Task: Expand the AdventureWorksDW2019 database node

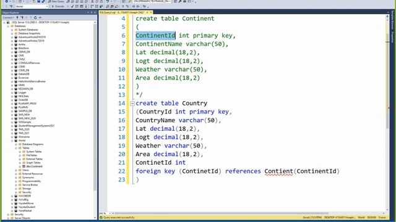Action: (12, 37)
